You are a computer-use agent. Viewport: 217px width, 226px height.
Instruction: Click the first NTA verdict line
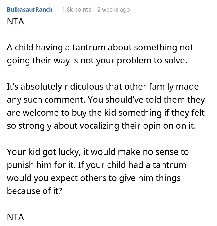coord(15,21)
